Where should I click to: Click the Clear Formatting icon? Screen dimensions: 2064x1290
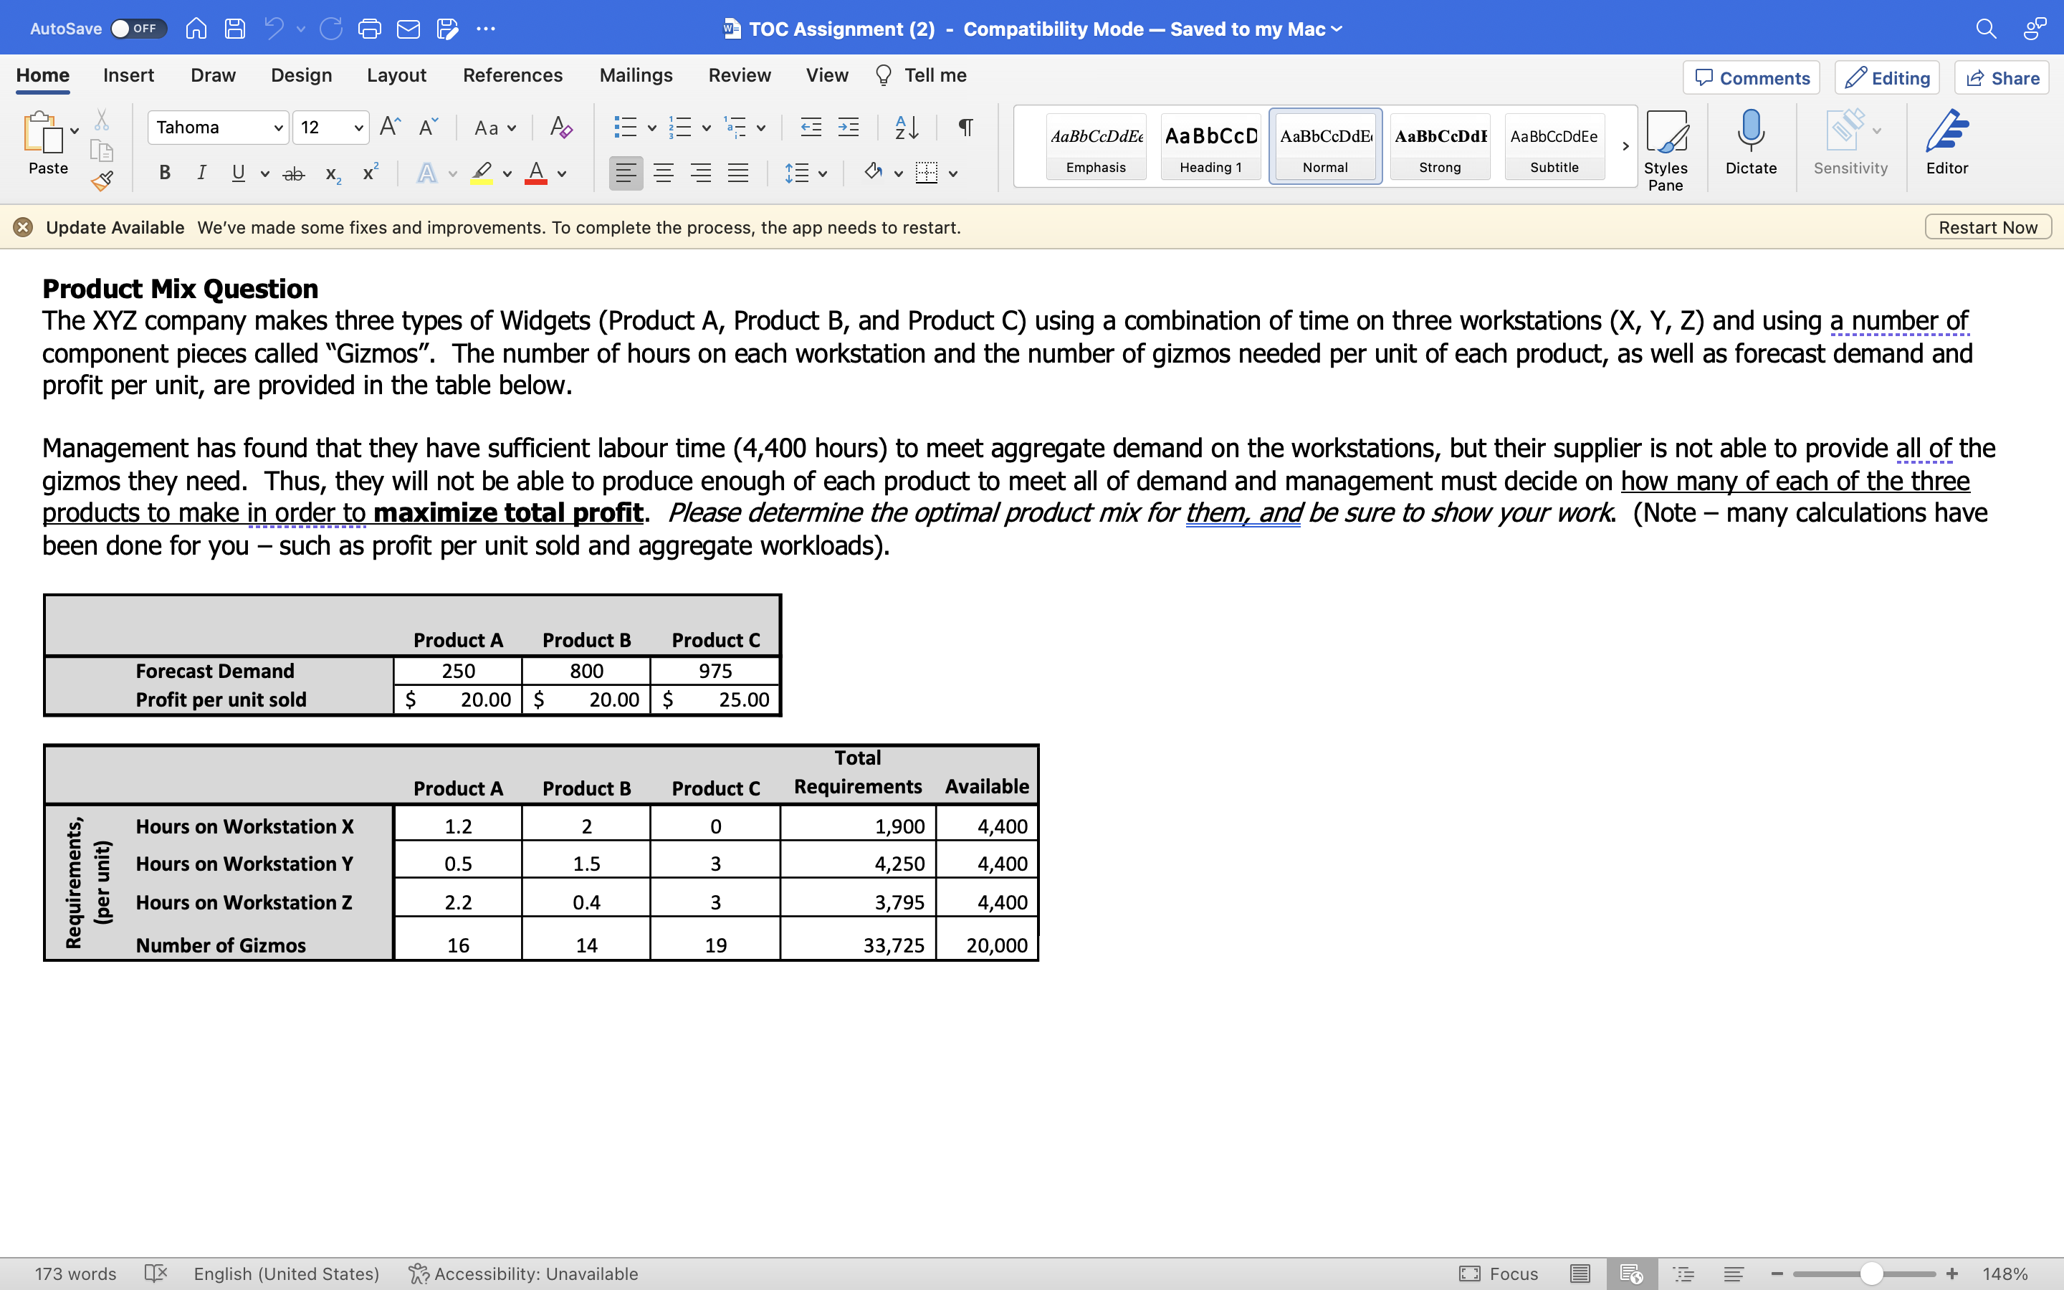coord(560,128)
